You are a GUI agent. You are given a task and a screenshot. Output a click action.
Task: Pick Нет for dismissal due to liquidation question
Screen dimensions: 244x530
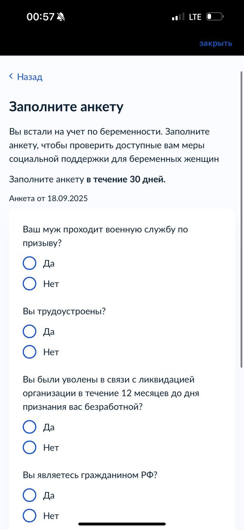30,447
